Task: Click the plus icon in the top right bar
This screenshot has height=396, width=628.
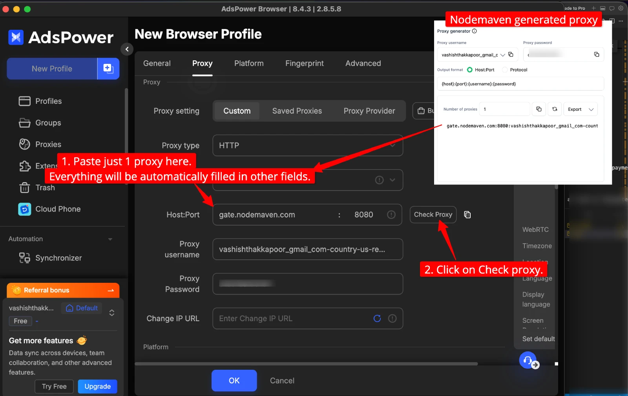Action: coord(593,8)
